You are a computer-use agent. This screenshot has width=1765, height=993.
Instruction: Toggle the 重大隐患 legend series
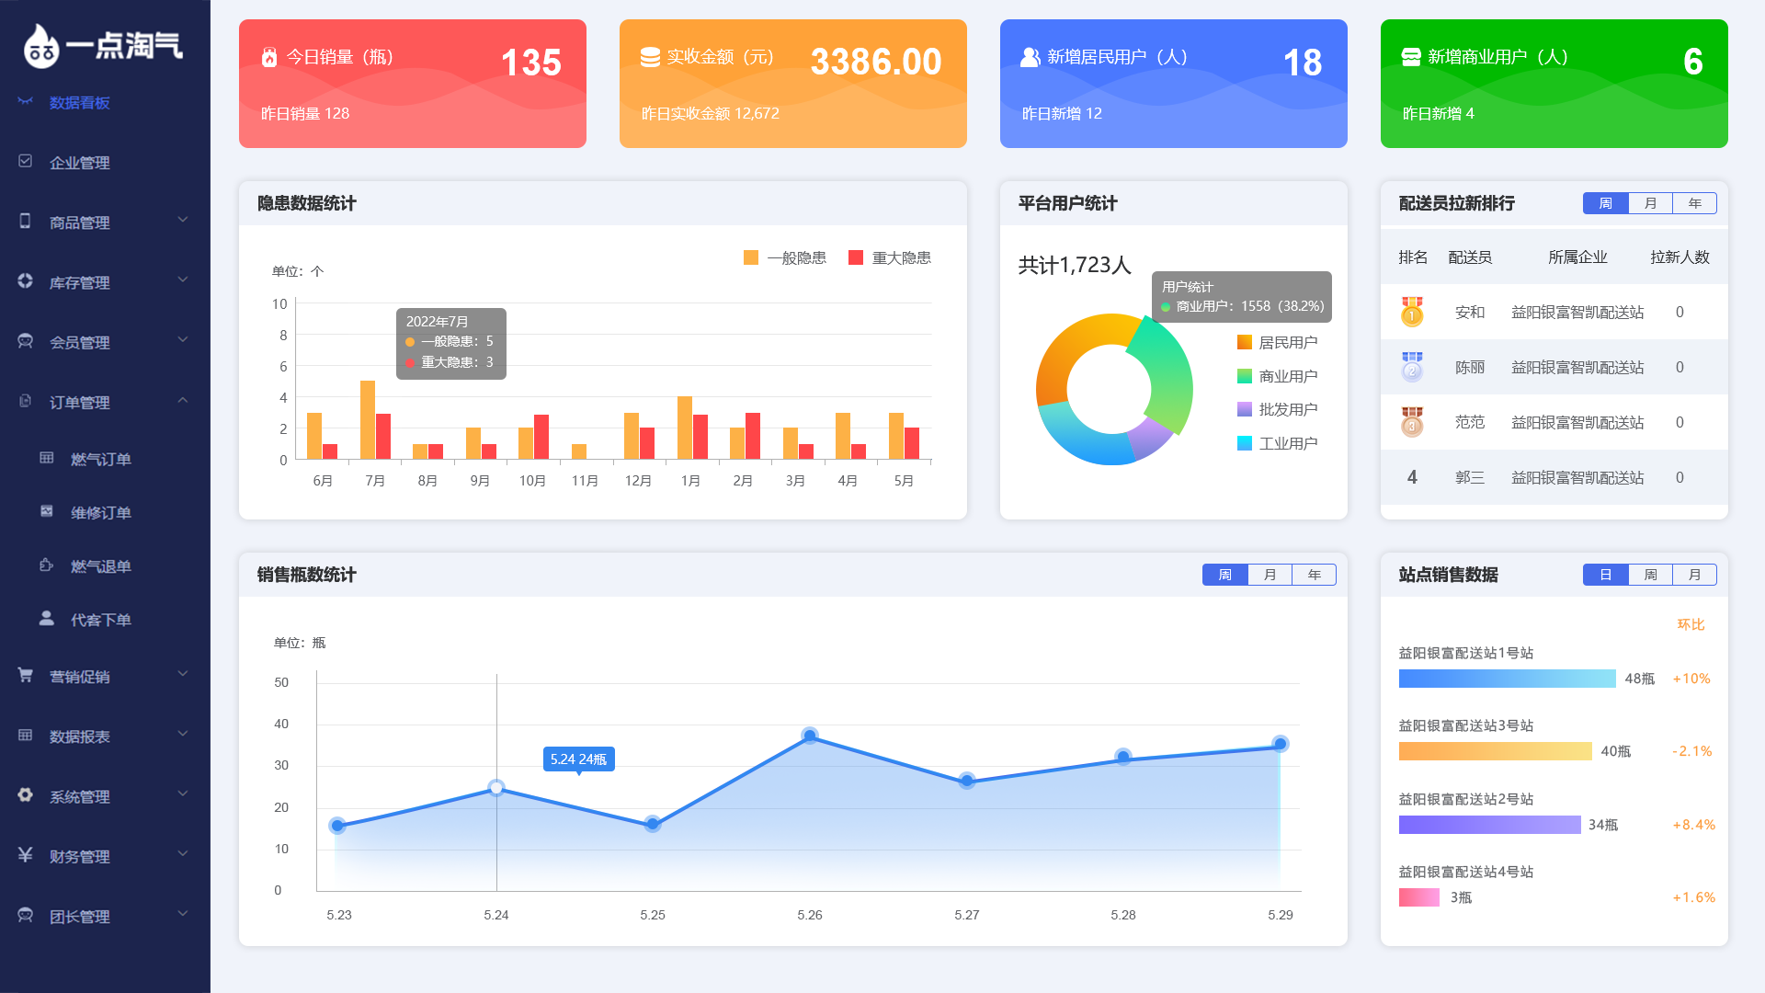point(890,257)
